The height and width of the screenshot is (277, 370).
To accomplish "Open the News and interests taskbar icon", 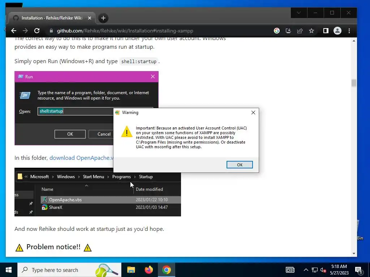I will (290, 270).
